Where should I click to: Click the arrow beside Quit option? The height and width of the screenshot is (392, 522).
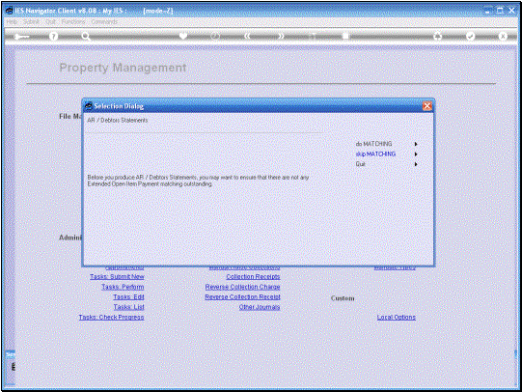pos(416,164)
